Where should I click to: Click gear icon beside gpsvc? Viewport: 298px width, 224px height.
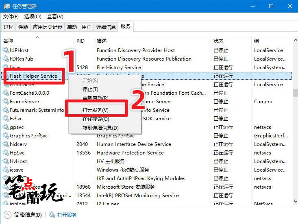[6, 127]
